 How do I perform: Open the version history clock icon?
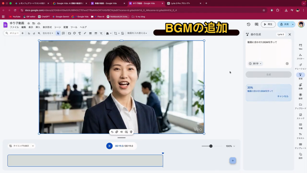pyautogui.click(x=249, y=24)
